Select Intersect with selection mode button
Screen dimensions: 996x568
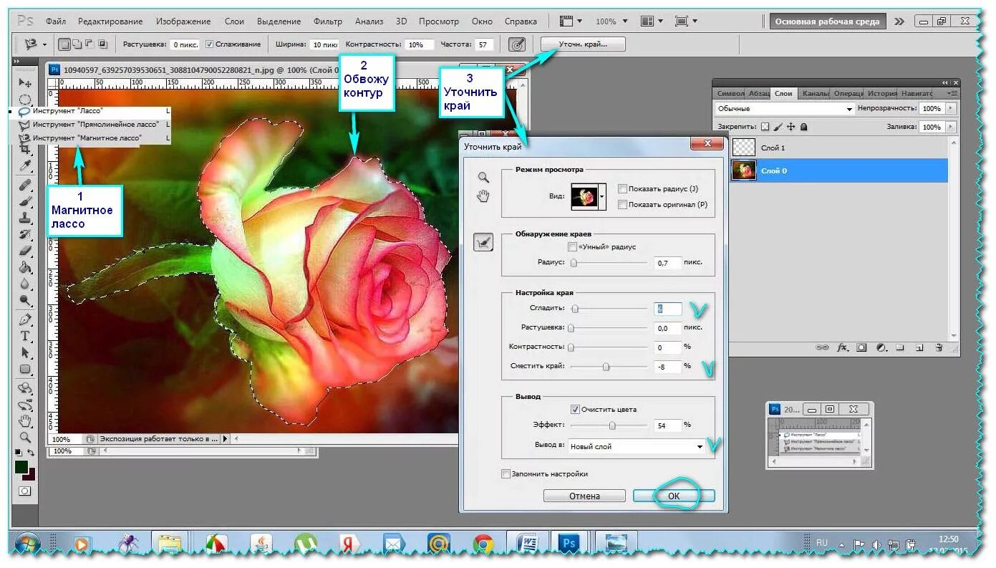pyautogui.click(x=102, y=44)
